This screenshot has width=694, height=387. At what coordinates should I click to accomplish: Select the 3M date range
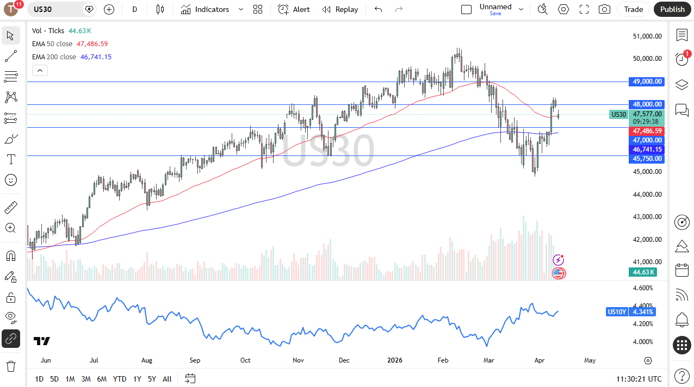coord(86,379)
